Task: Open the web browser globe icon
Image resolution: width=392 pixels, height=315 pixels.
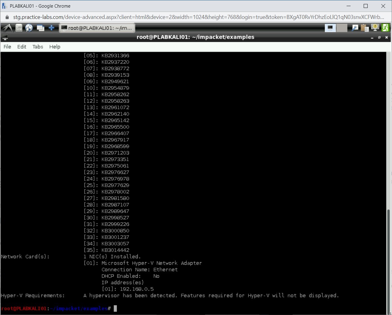Action: [x=29, y=28]
